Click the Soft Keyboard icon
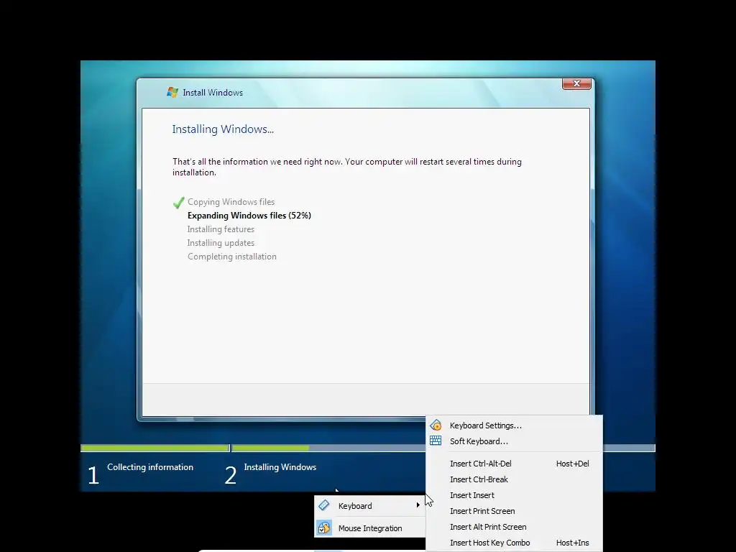 coord(436,441)
